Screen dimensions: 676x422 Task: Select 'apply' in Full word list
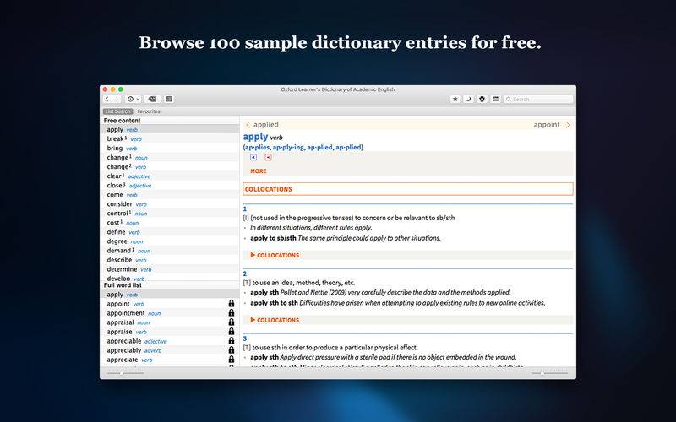click(x=170, y=295)
